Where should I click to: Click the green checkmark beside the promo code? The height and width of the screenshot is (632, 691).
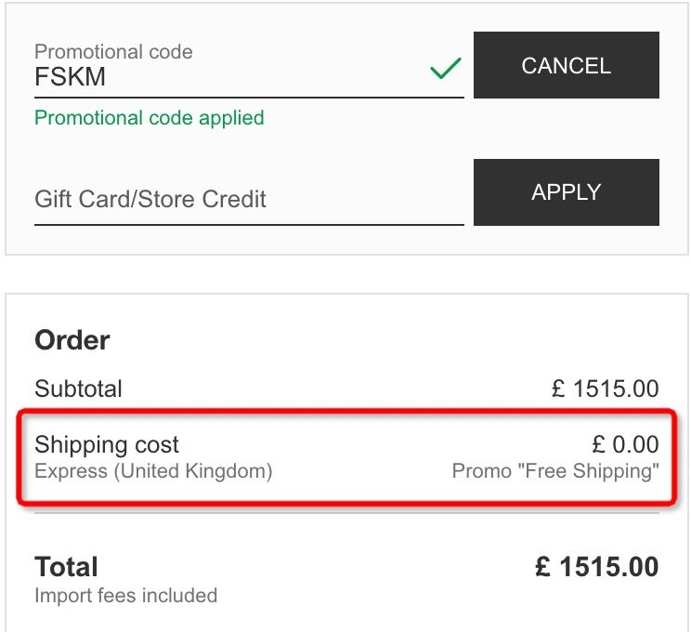pos(446,69)
